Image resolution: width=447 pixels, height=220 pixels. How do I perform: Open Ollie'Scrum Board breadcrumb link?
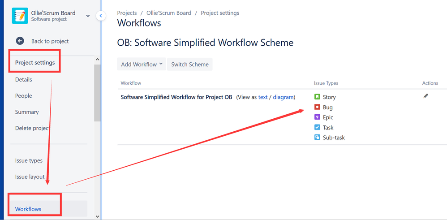point(169,13)
